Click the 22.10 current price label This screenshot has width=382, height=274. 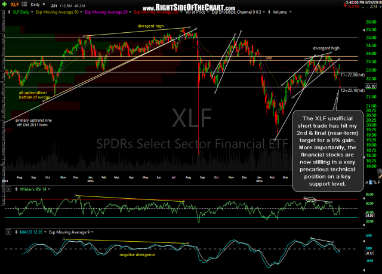370,86
